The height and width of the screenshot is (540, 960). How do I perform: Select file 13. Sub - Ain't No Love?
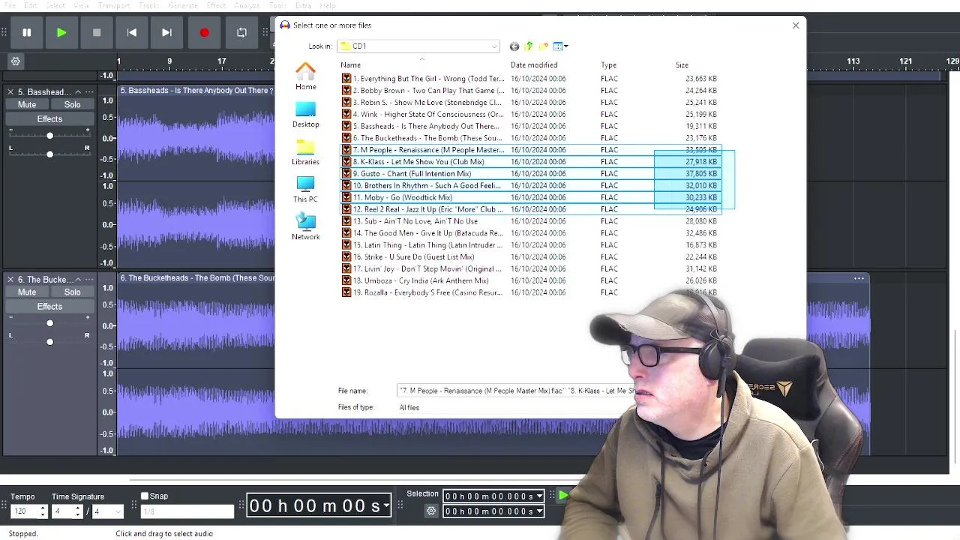click(411, 221)
